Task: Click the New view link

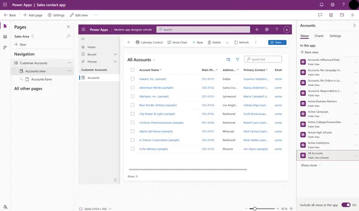Action: 309,52
